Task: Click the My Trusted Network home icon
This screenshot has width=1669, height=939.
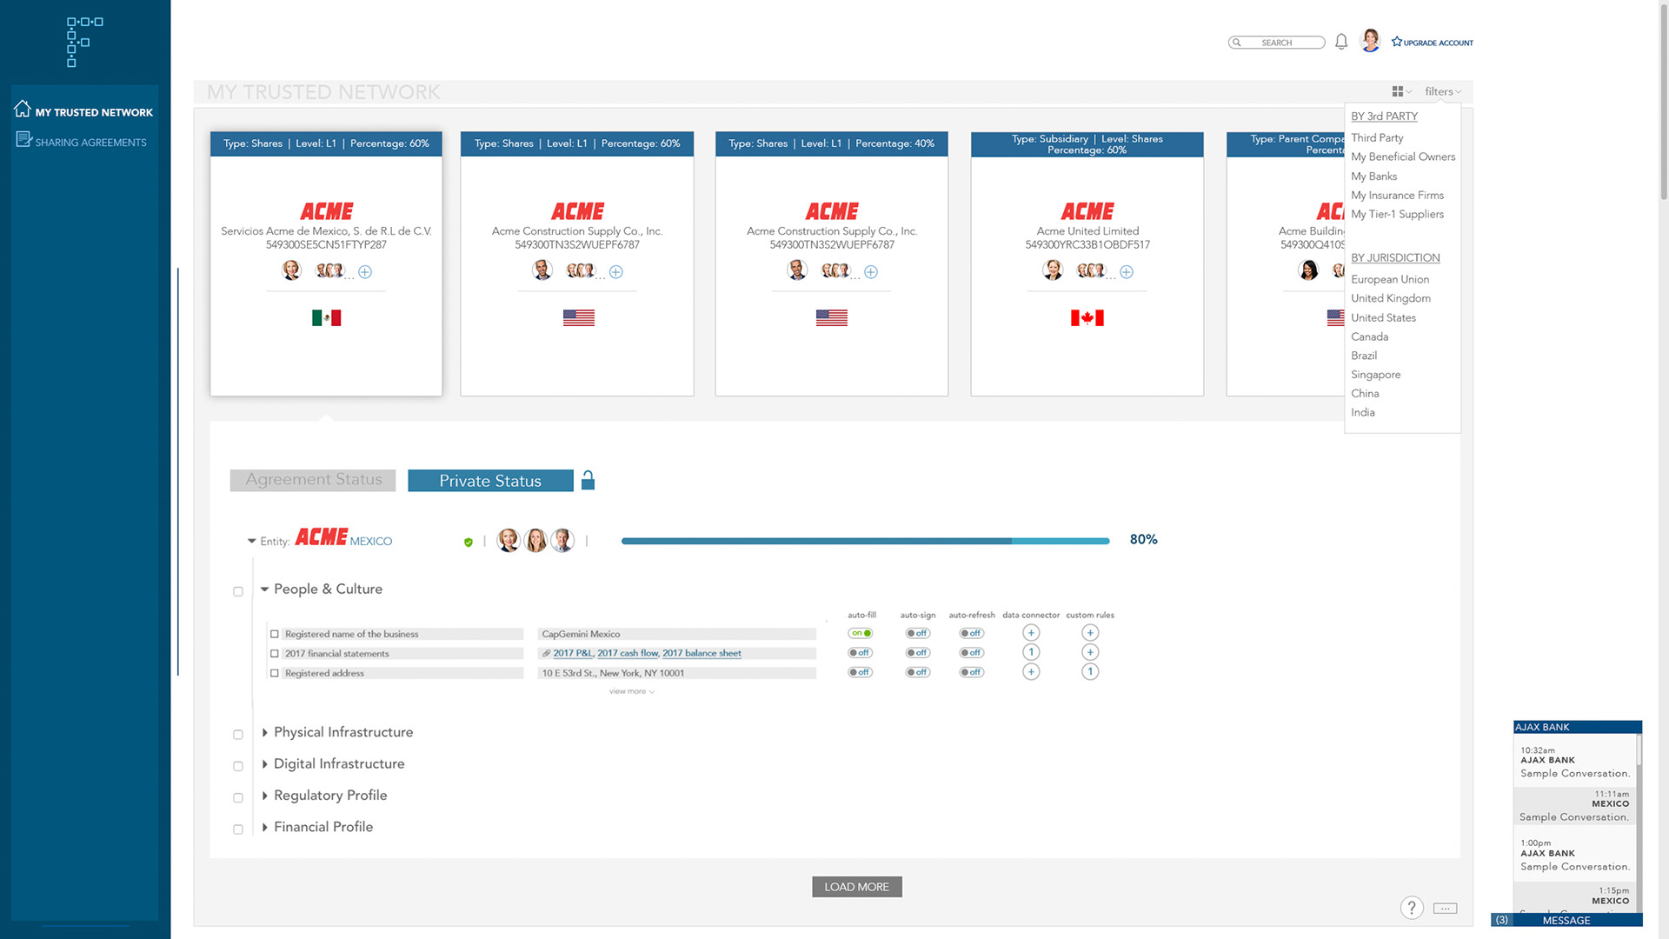Action: coord(23,110)
